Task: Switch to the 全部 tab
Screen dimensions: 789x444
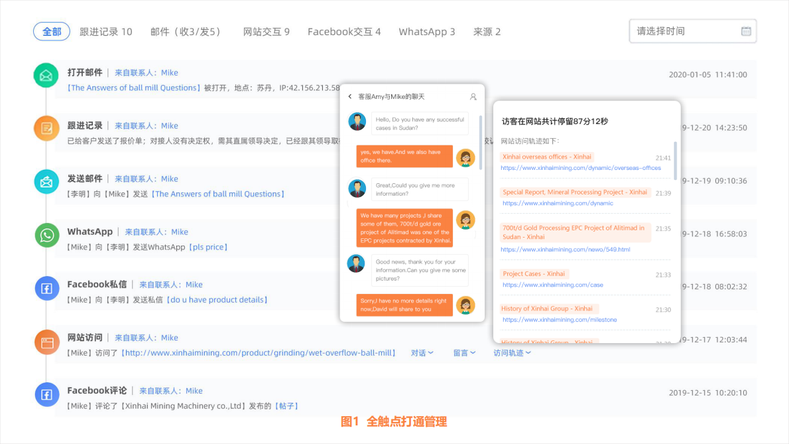Action: [x=51, y=31]
